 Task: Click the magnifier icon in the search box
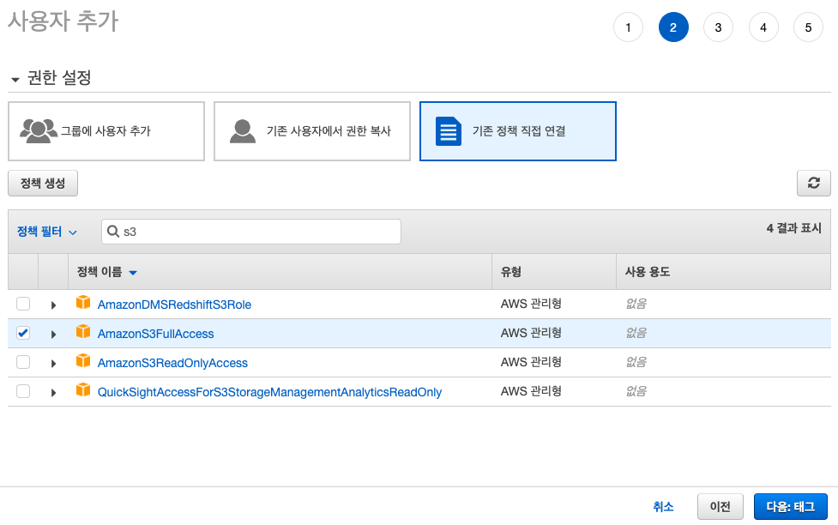point(114,231)
